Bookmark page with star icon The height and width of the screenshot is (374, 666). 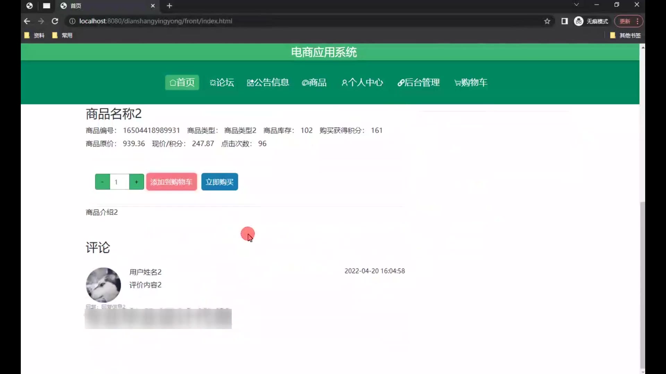[x=547, y=21]
